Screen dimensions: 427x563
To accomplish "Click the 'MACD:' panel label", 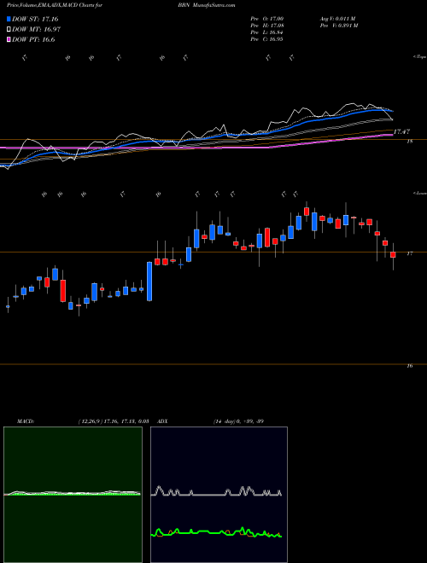I will tap(26, 421).
